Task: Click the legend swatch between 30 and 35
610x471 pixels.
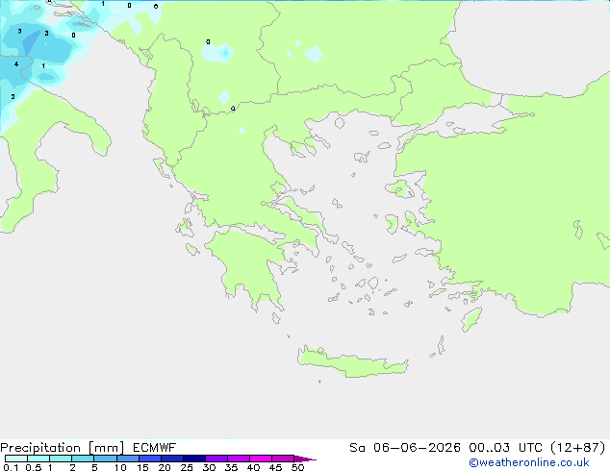Action: [x=216, y=459]
